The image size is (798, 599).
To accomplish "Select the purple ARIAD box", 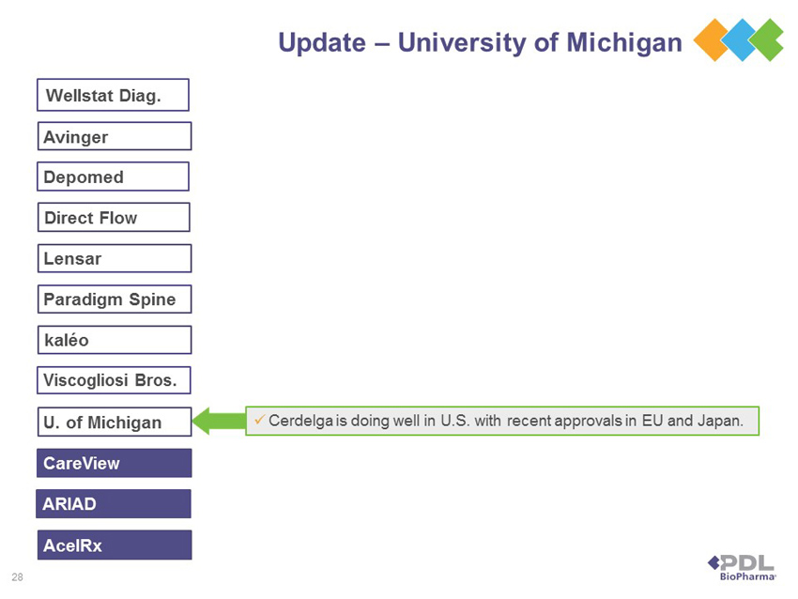I will pos(114,504).
